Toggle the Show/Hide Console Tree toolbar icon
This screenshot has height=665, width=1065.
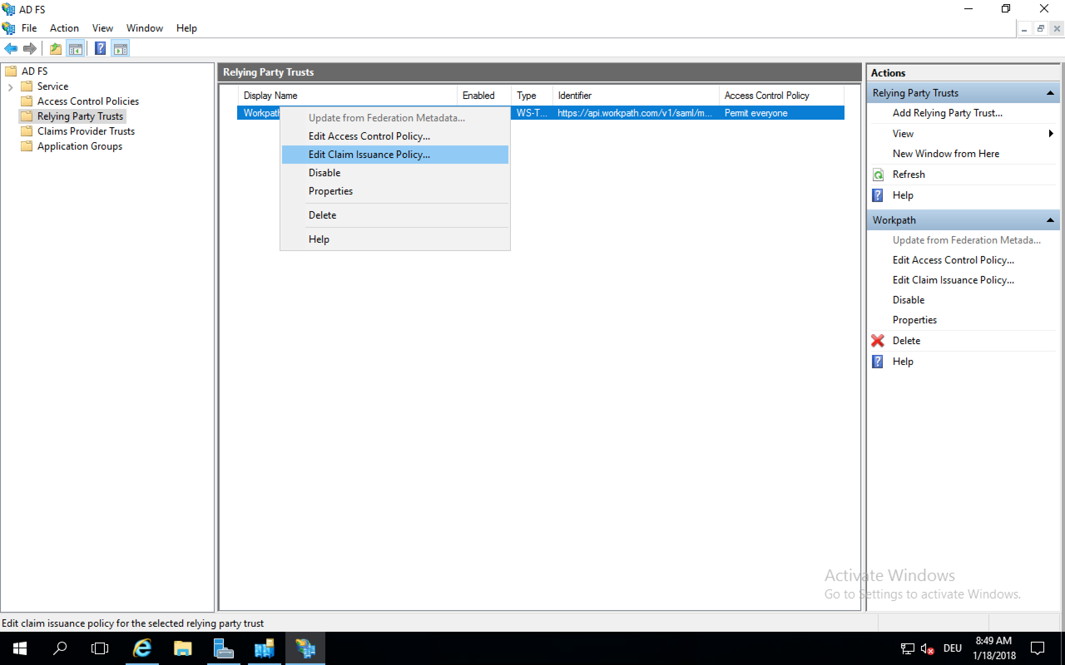tap(75, 48)
